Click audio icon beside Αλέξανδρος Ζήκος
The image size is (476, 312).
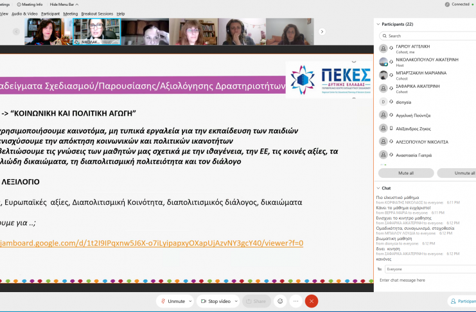[x=391, y=128]
